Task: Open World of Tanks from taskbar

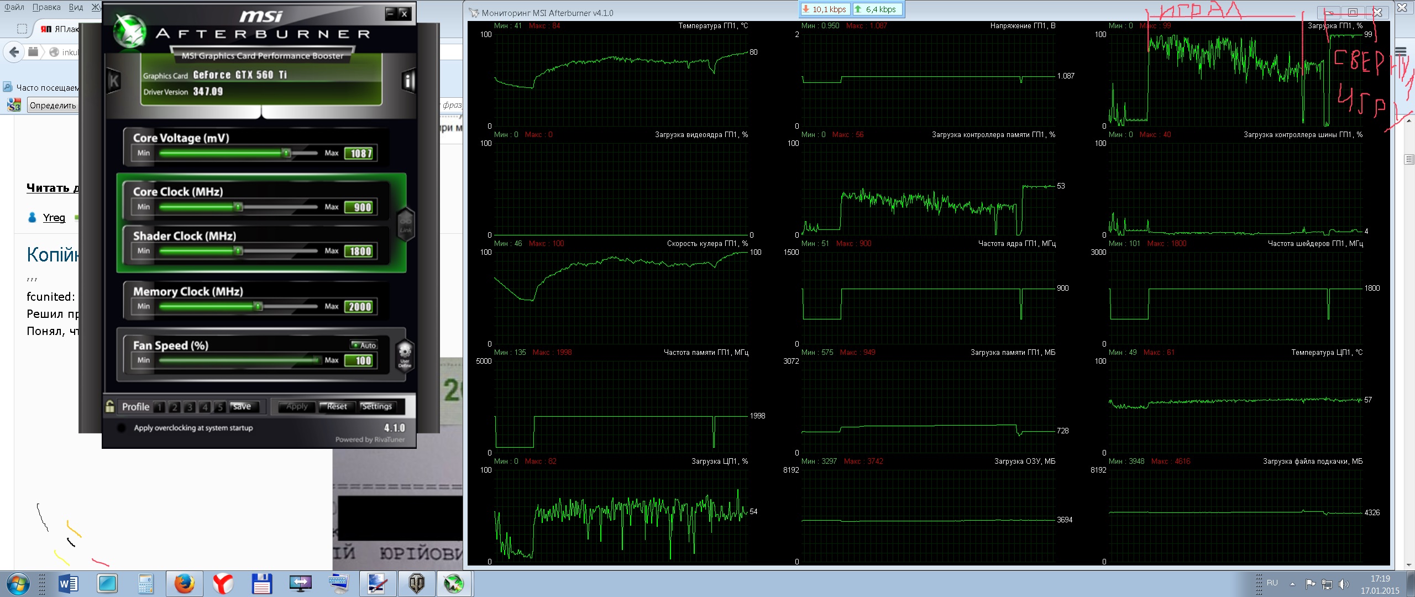Action: point(416,584)
